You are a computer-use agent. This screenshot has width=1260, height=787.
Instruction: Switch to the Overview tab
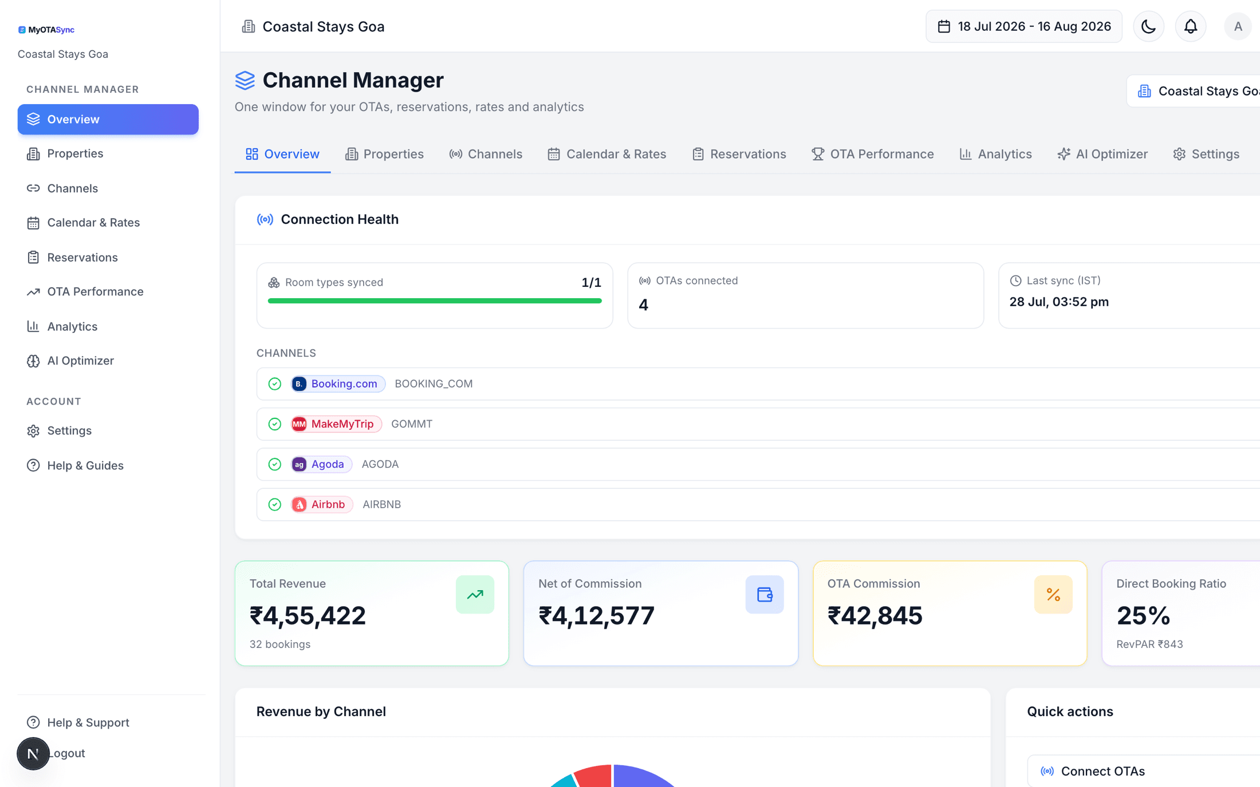pos(282,154)
